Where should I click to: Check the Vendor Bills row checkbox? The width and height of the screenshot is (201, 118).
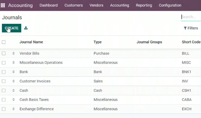pos(4,53)
